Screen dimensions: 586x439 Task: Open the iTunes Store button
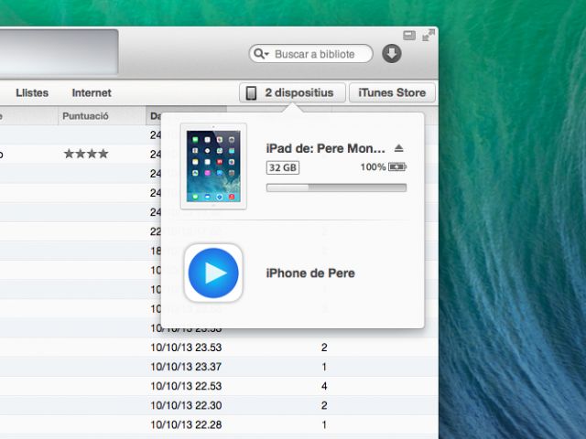tap(392, 92)
